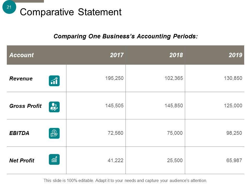
Task: Click the 2019 column header
Action: [x=235, y=55]
